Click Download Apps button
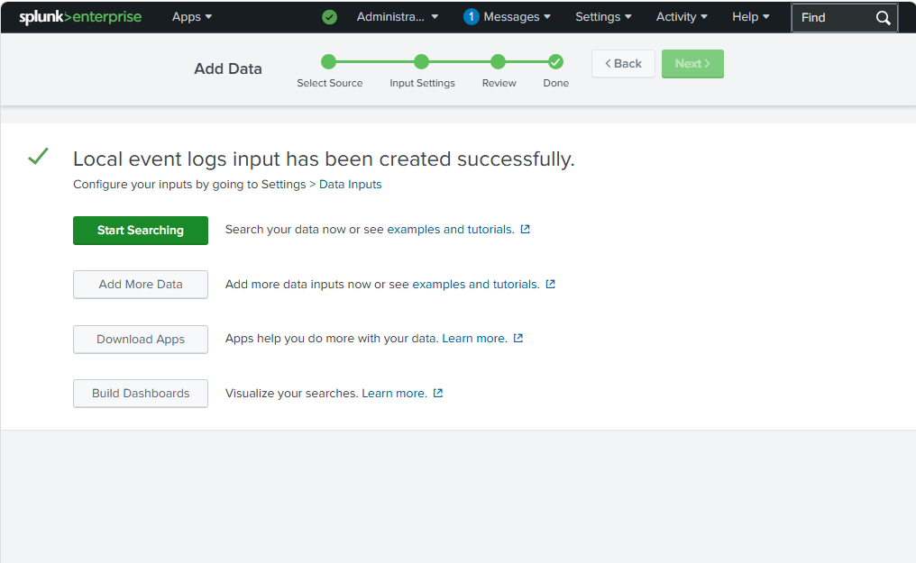This screenshot has width=916, height=563. tap(141, 339)
